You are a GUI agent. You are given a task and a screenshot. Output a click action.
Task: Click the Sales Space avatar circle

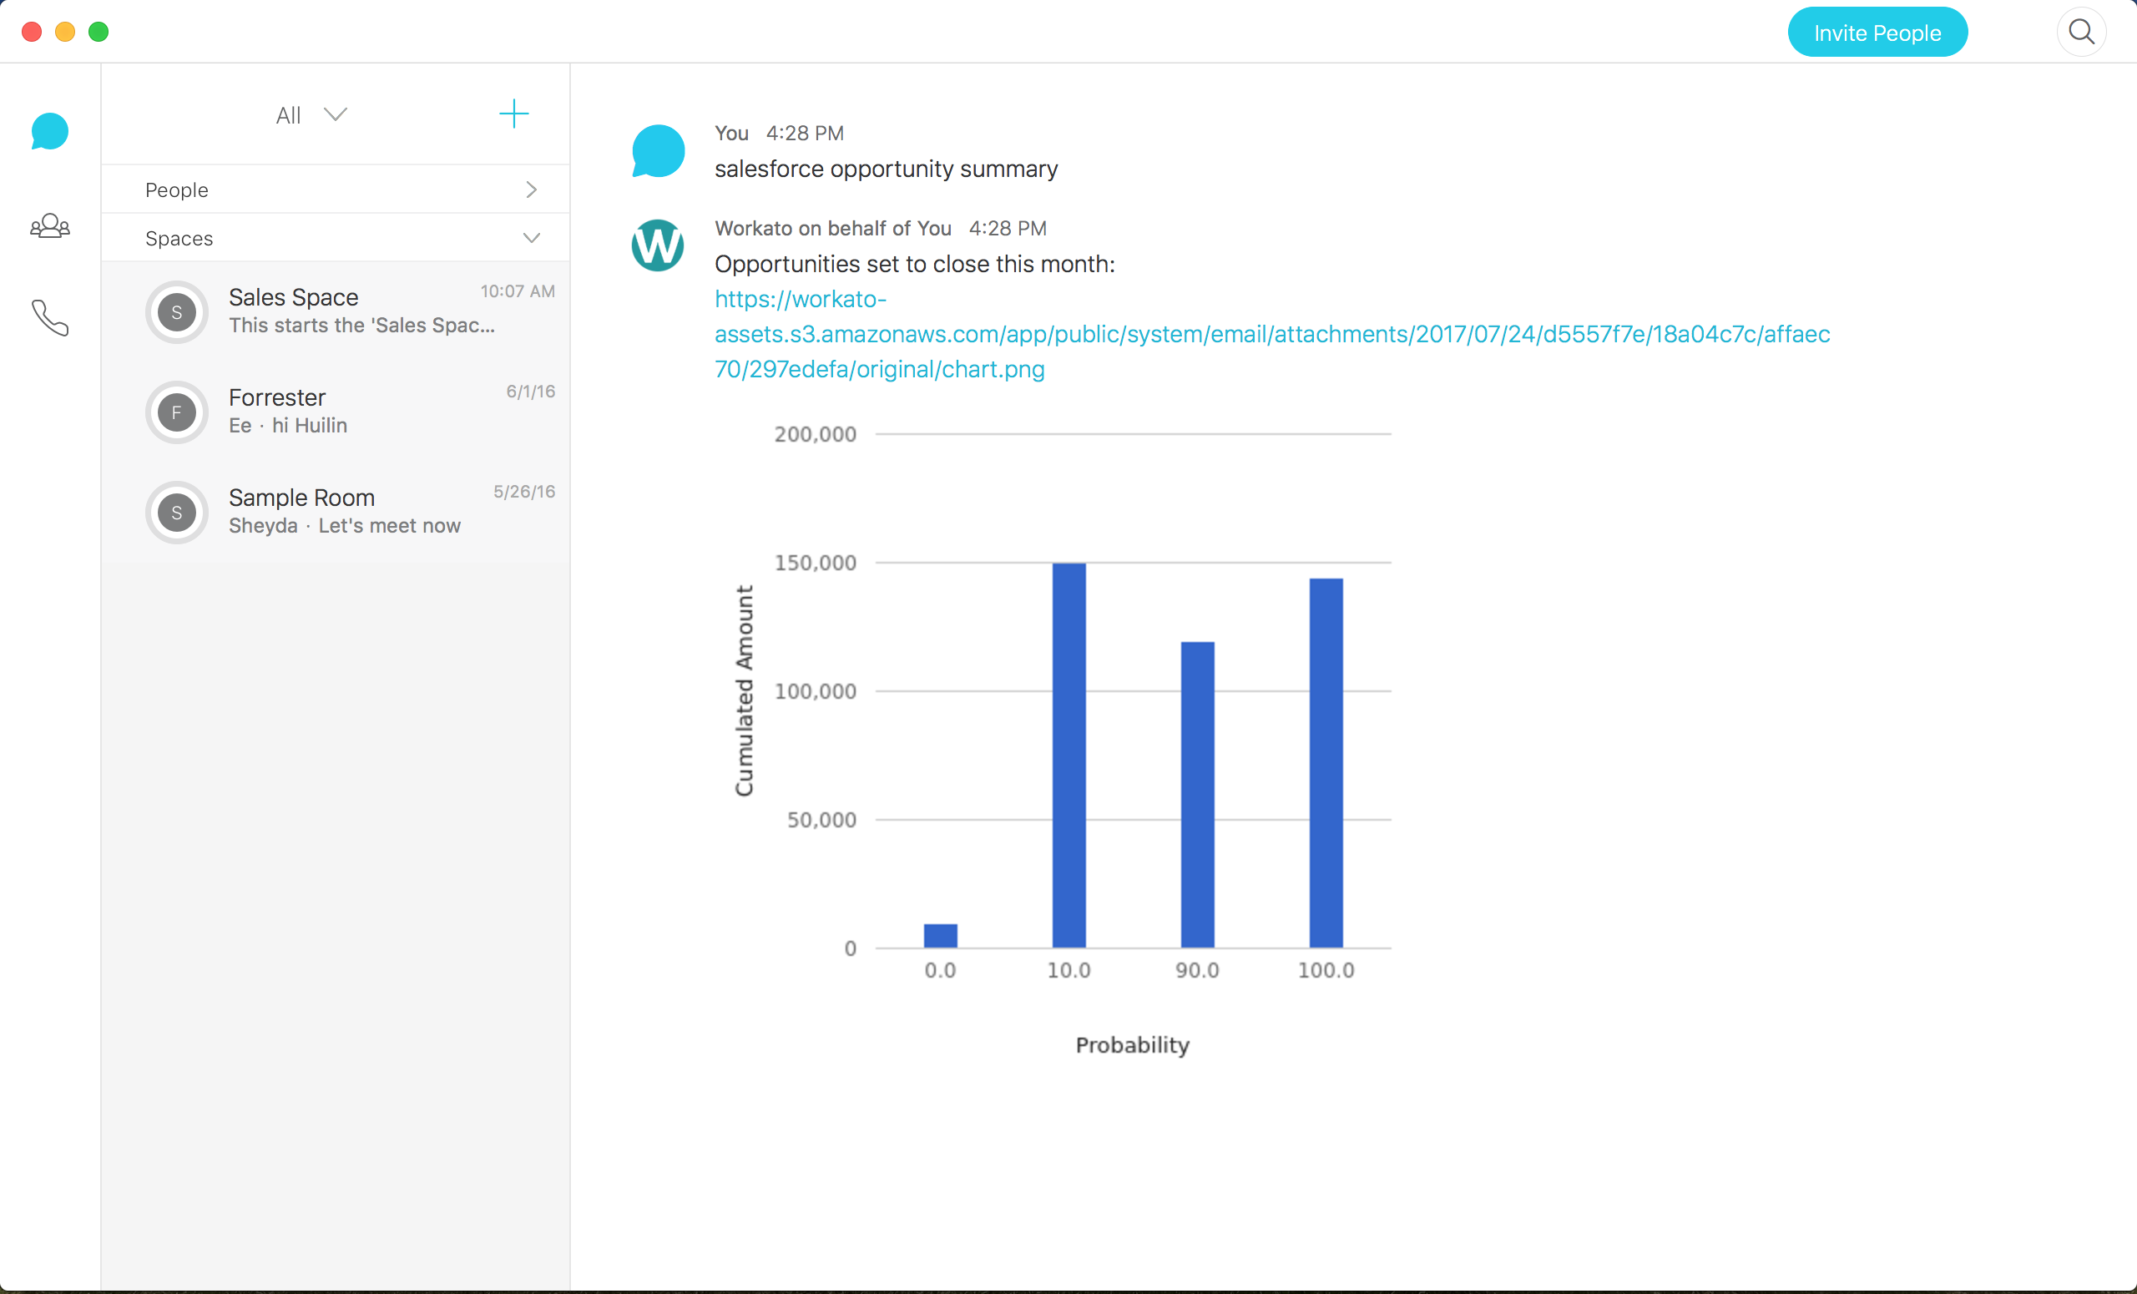coord(177,312)
